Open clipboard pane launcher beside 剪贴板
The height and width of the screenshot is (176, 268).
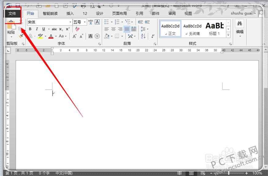(23, 44)
